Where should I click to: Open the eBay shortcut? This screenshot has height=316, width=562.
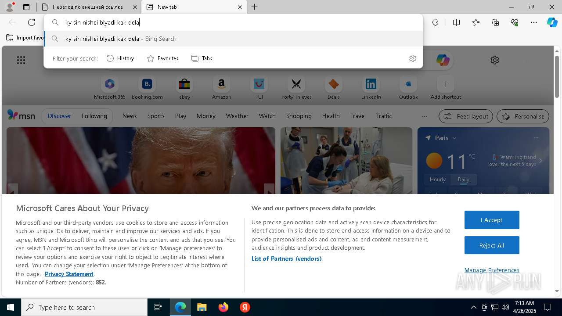[184, 88]
